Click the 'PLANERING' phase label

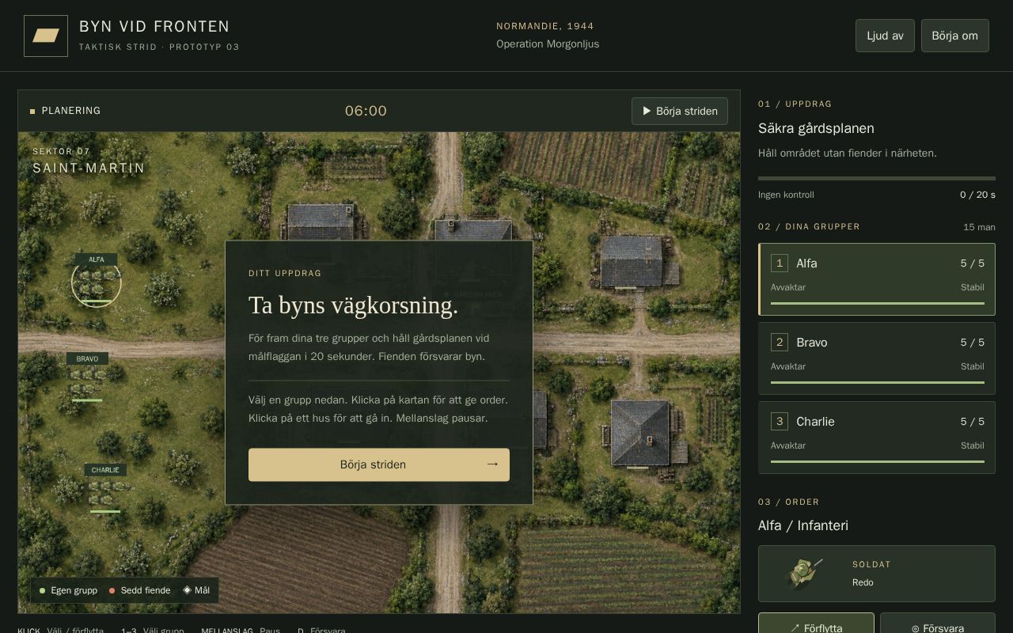pyautogui.click(x=71, y=111)
